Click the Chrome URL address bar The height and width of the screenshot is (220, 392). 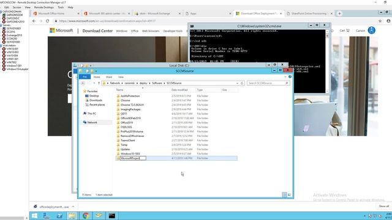(x=215, y=21)
